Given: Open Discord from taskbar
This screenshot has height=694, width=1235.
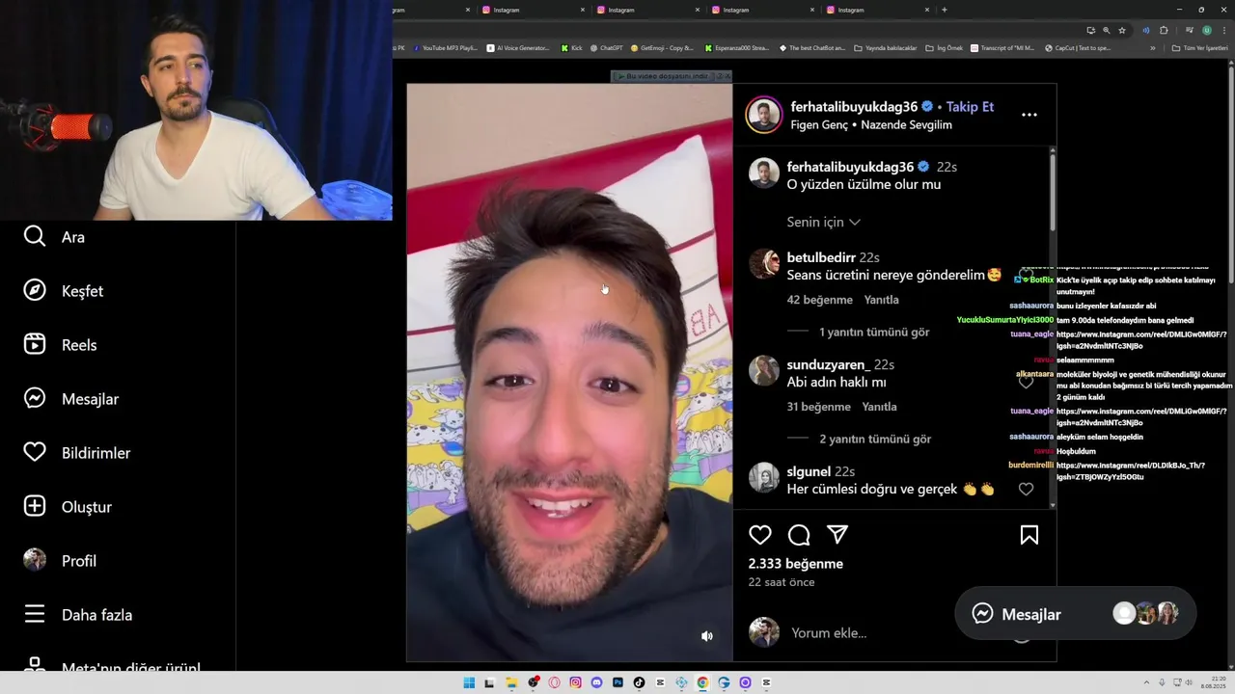Looking at the screenshot, I should point(596,682).
